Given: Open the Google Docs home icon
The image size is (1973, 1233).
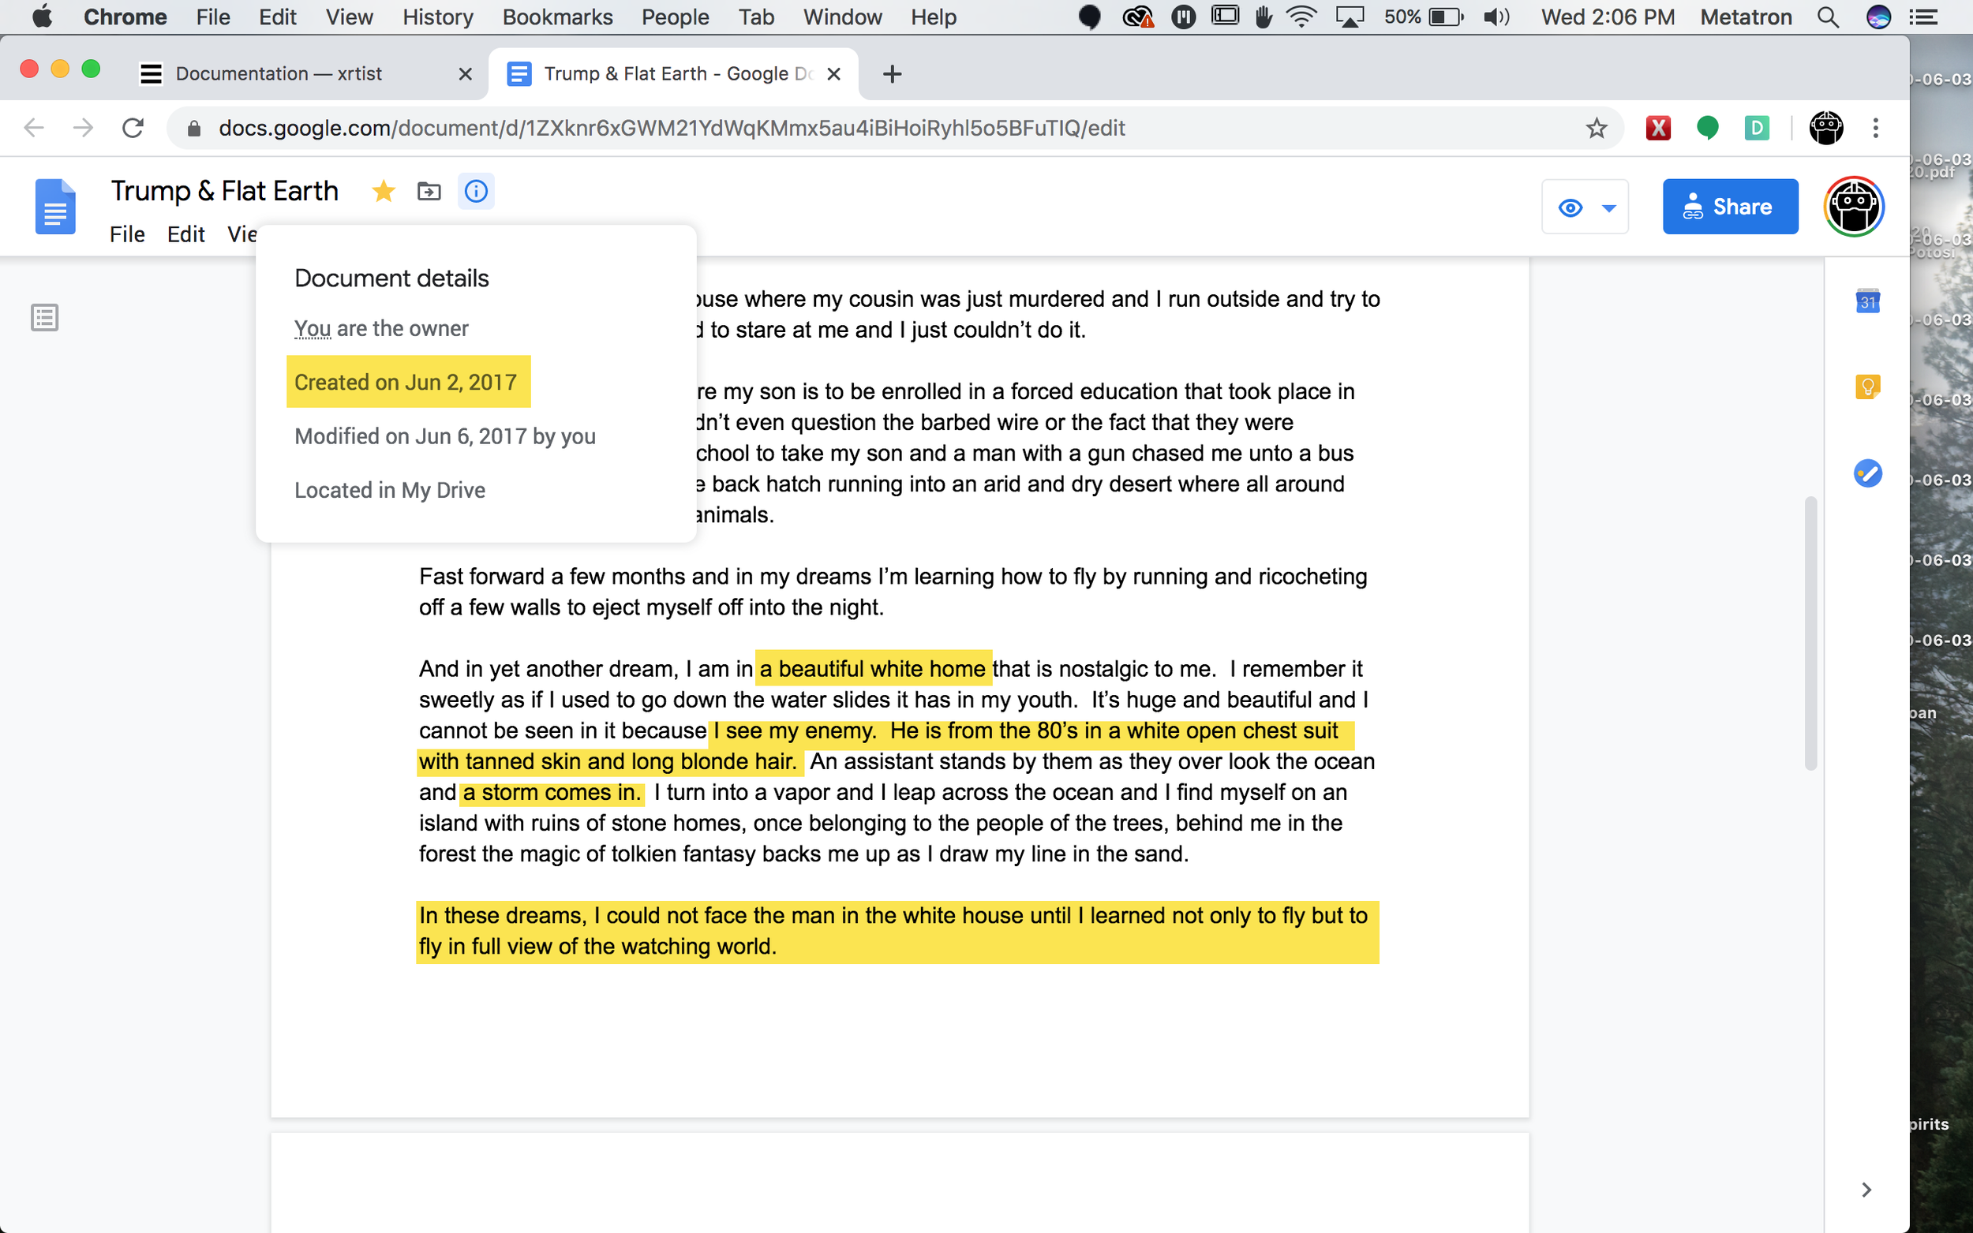Looking at the screenshot, I should point(55,207).
